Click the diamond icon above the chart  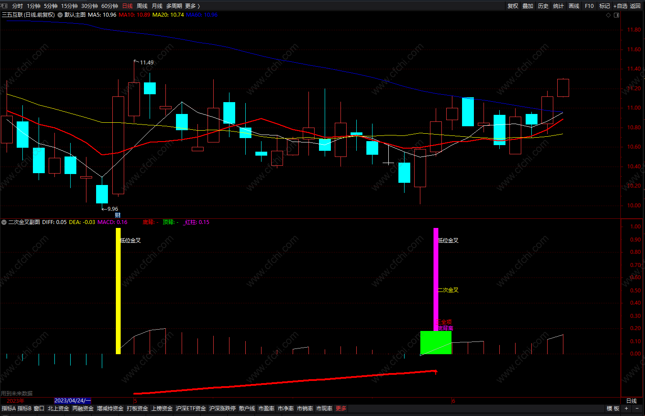coord(608,15)
